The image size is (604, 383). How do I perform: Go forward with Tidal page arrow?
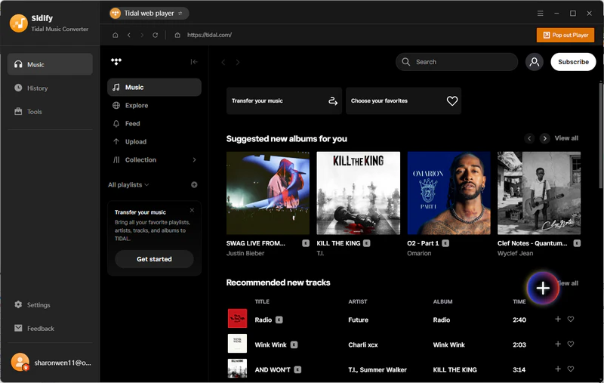coord(238,62)
